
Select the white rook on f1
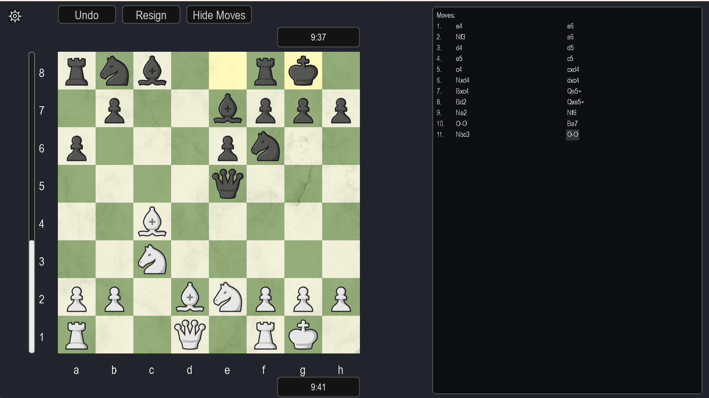click(x=266, y=335)
